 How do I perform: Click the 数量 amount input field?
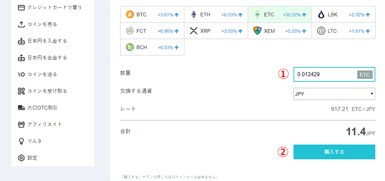click(334, 74)
